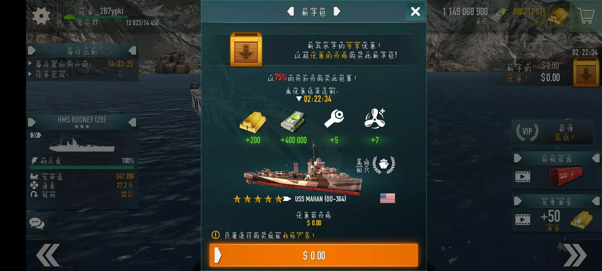Click the premium ship laurel badge
The image size is (602, 271).
384,165
